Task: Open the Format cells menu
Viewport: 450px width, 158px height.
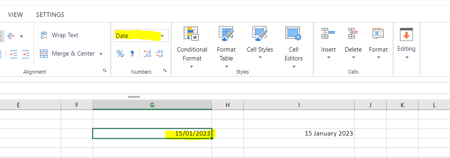Action: click(378, 43)
